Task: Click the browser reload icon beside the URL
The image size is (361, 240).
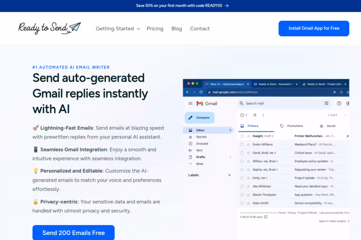Action: pos(201,92)
